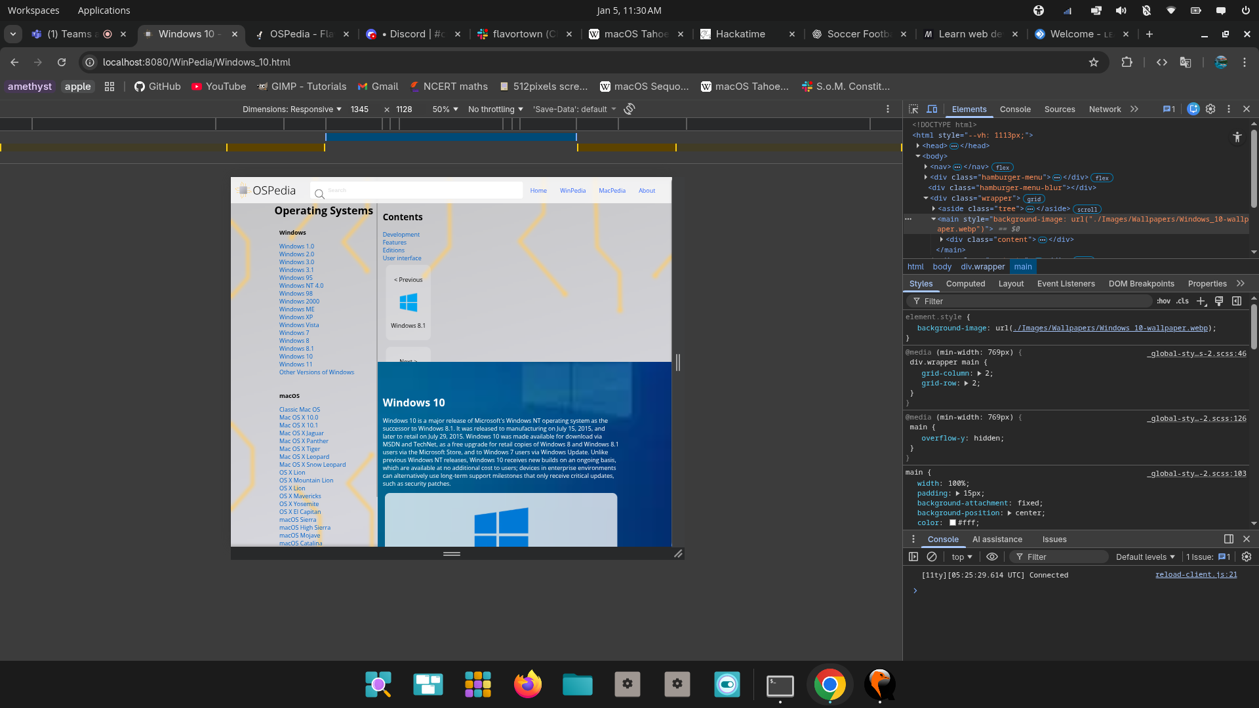Toggle the computed styles sidebar icon
Screen dimensions: 1259x708
[x=1237, y=301]
